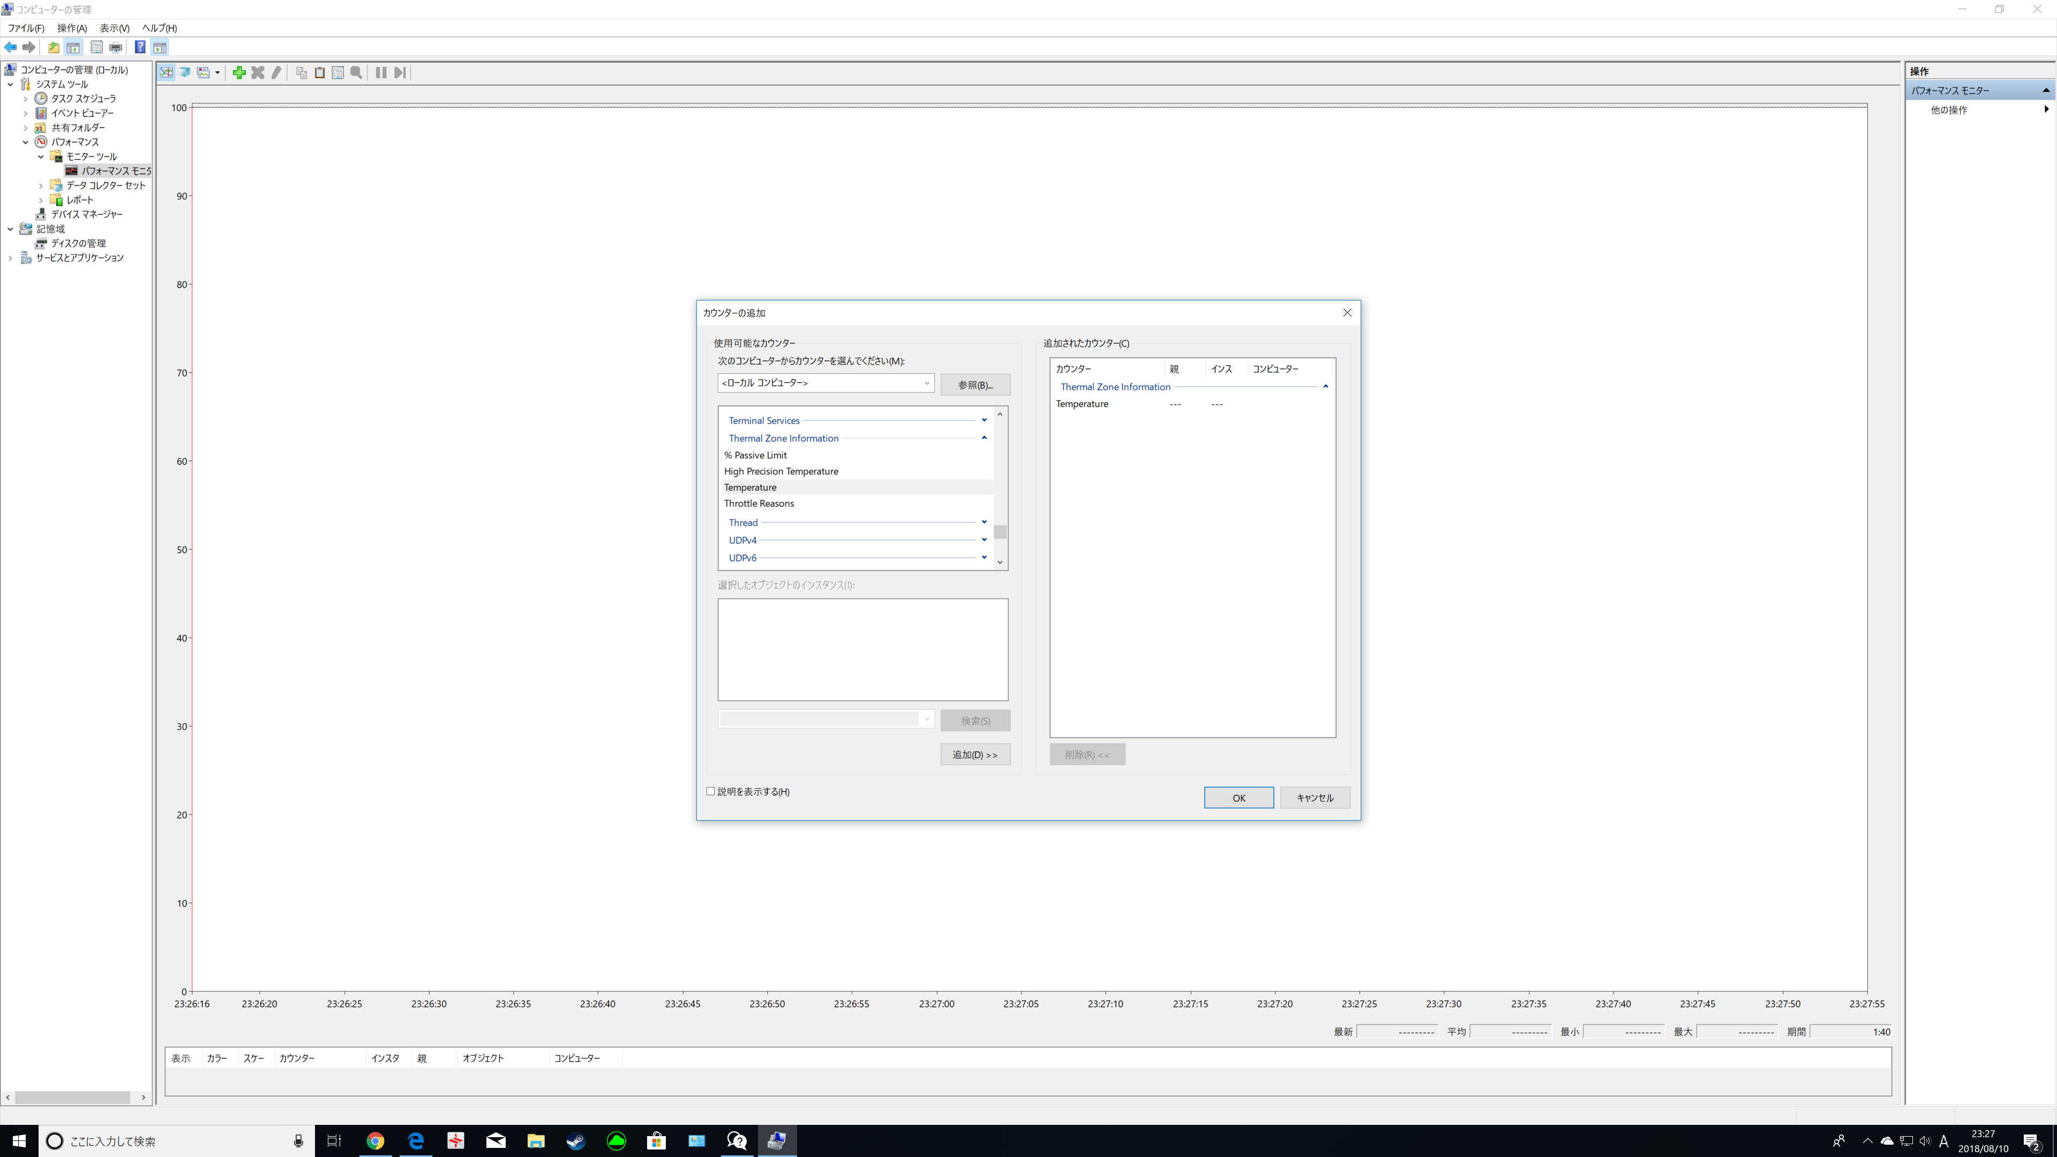Click the View current activity graph icon
2057x1157 pixels.
coord(166,73)
